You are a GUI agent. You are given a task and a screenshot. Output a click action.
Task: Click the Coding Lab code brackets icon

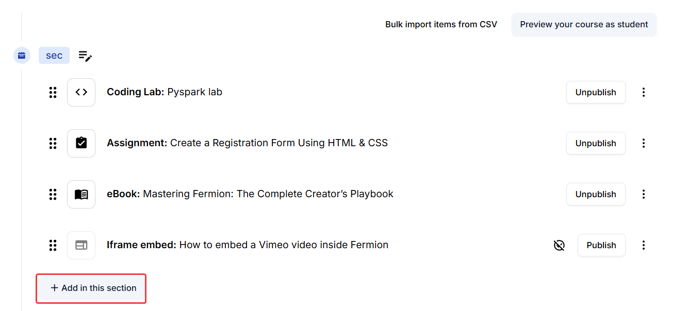click(81, 92)
